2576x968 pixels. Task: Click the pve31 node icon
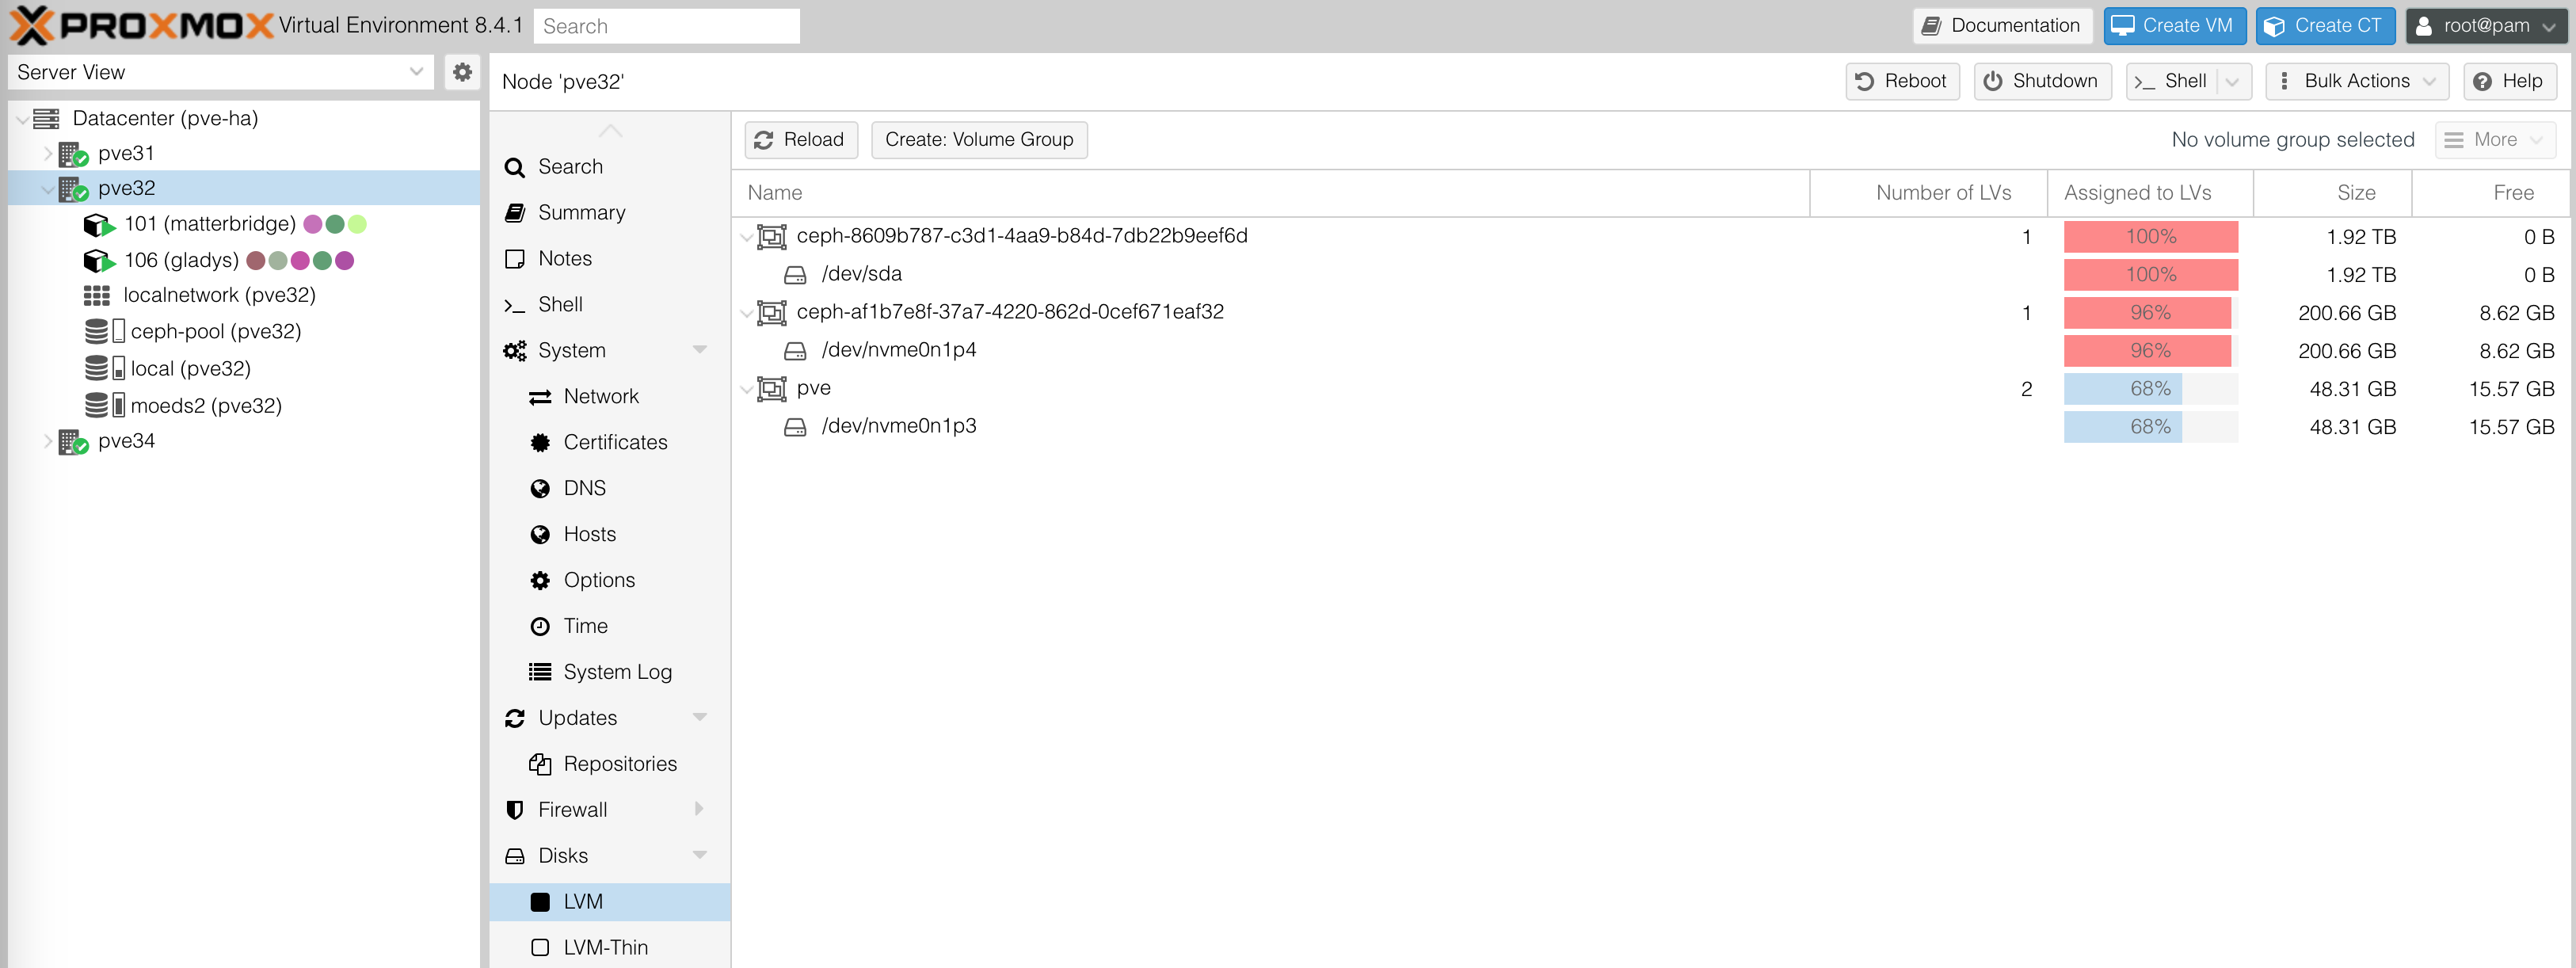[73, 154]
